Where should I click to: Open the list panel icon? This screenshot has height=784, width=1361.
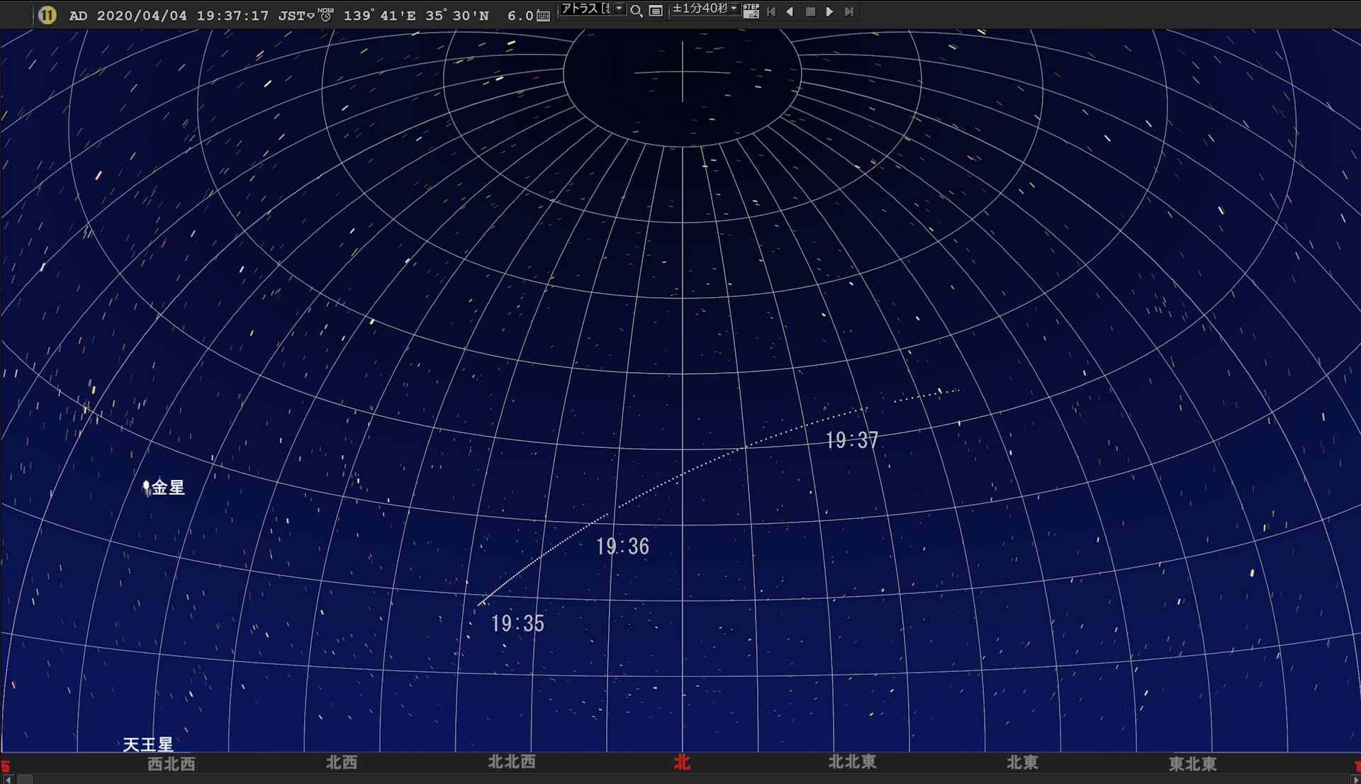click(x=656, y=11)
